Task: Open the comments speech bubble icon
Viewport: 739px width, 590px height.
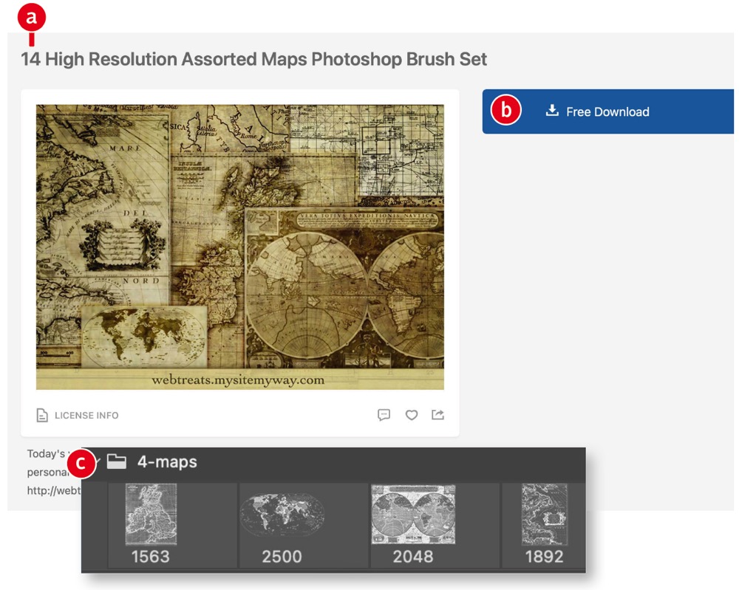Action: pos(384,415)
